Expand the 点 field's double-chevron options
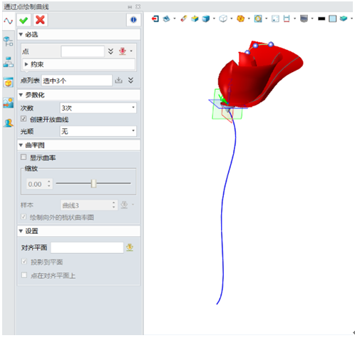 coord(110,51)
